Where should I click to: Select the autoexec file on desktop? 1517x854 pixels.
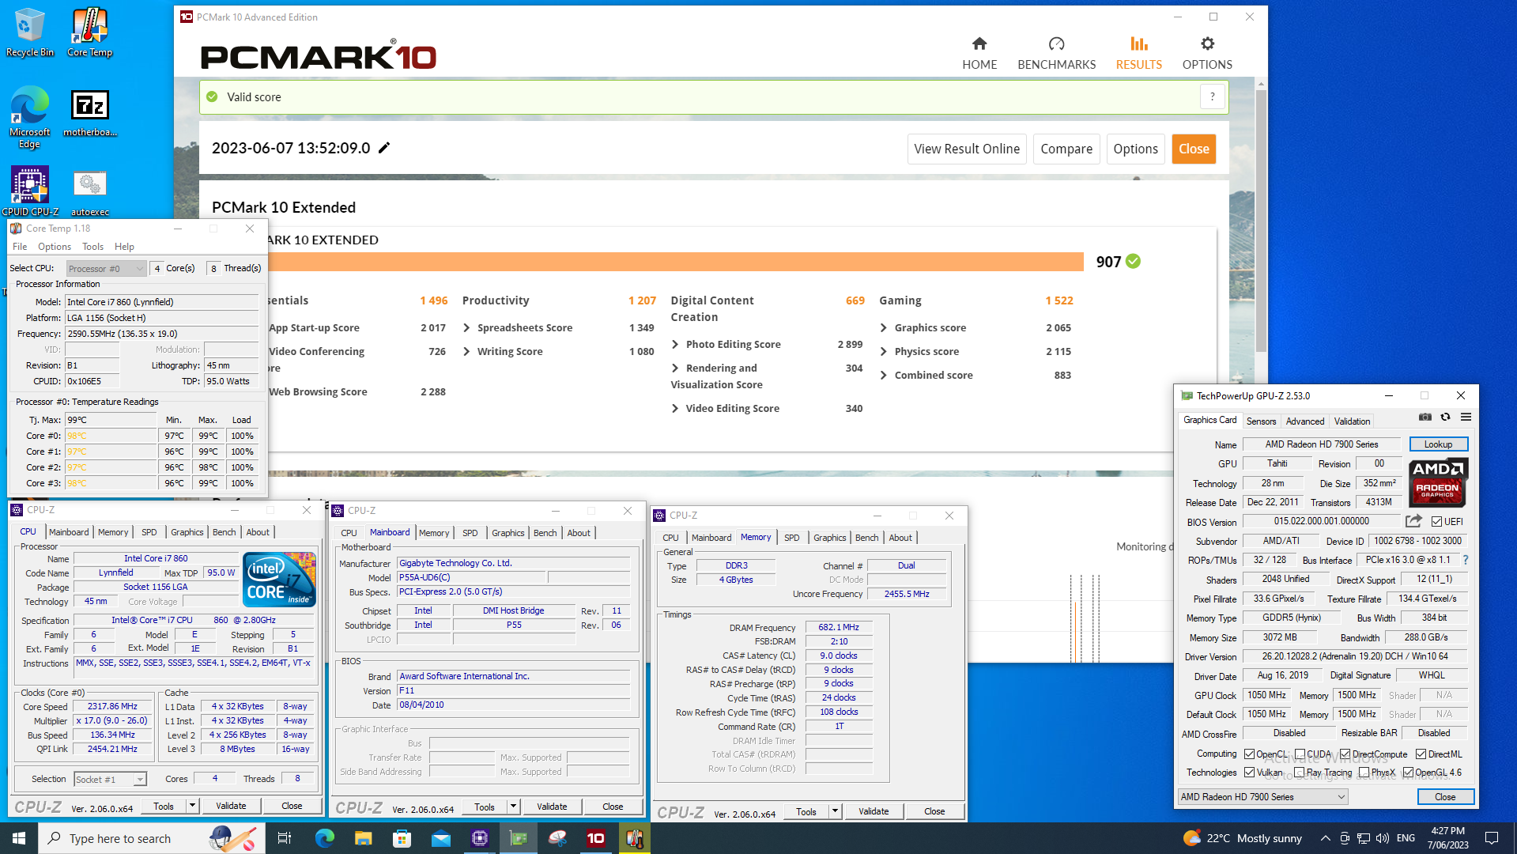tap(89, 192)
